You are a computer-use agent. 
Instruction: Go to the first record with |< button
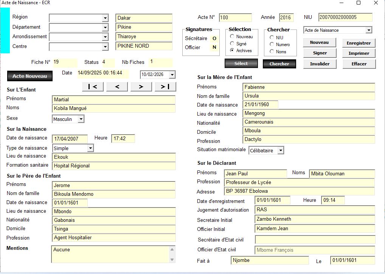pos(93,87)
